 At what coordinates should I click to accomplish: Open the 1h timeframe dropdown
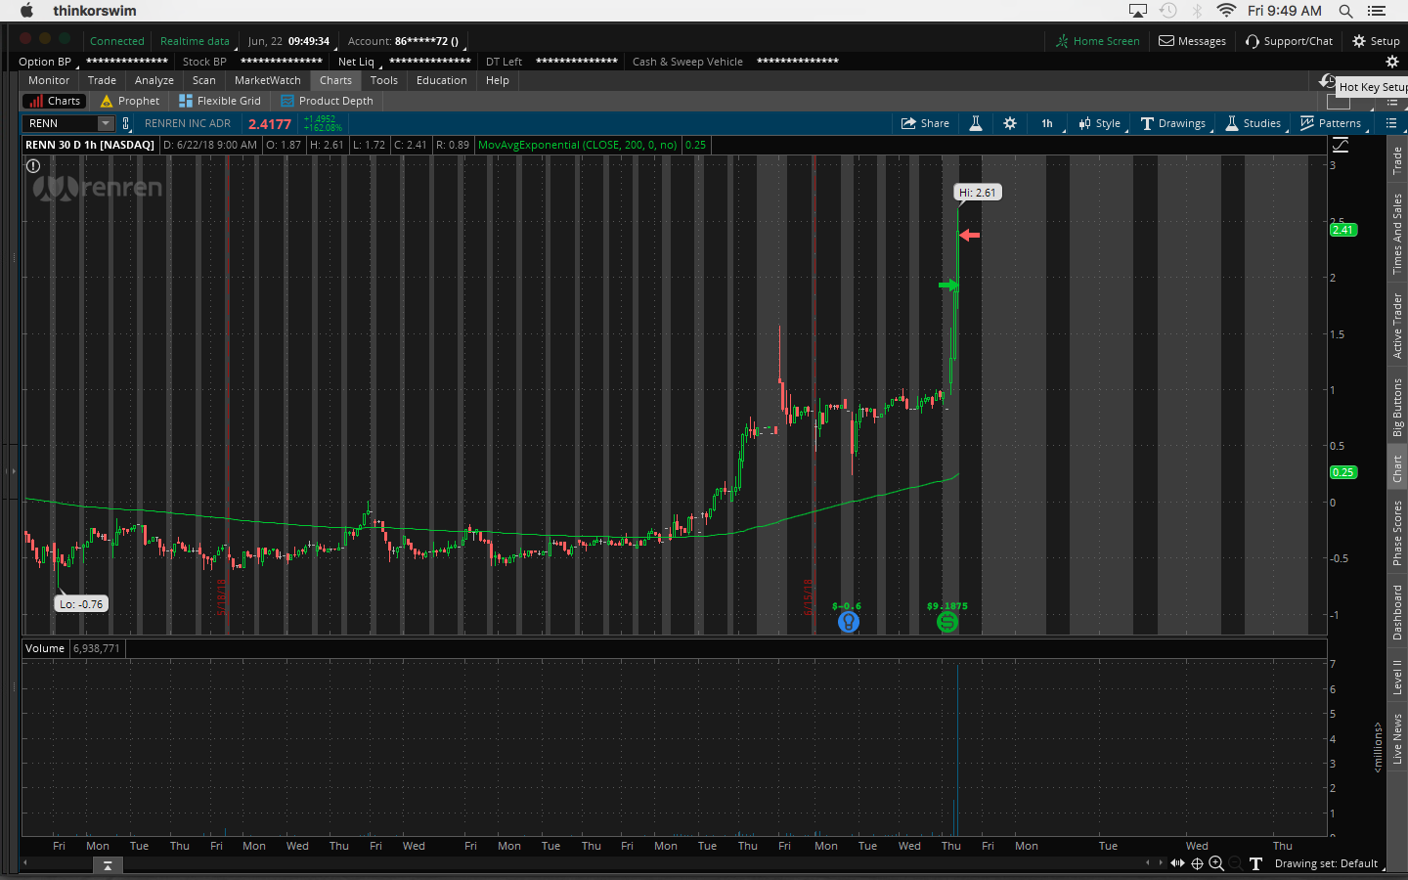[1047, 123]
